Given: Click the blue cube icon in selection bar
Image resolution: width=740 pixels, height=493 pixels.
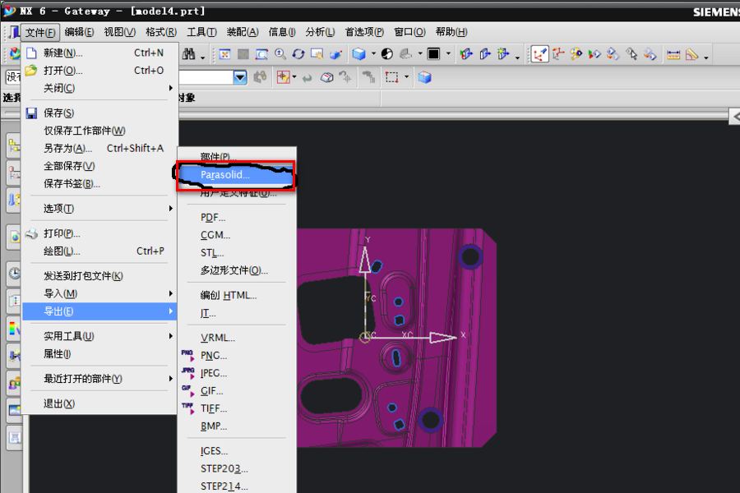Looking at the screenshot, I should tap(425, 77).
